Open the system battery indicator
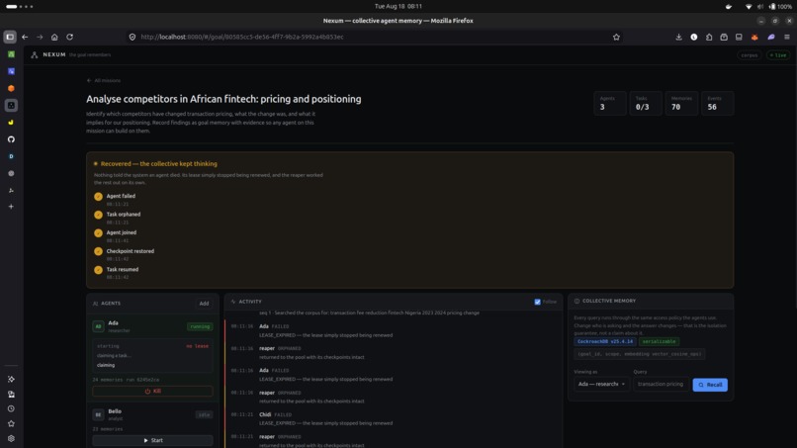Screen dimensions: 797x448 780,6
